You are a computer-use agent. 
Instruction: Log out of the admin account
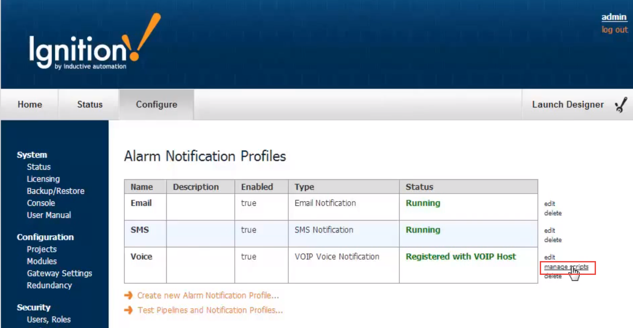pyautogui.click(x=614, y=29)
